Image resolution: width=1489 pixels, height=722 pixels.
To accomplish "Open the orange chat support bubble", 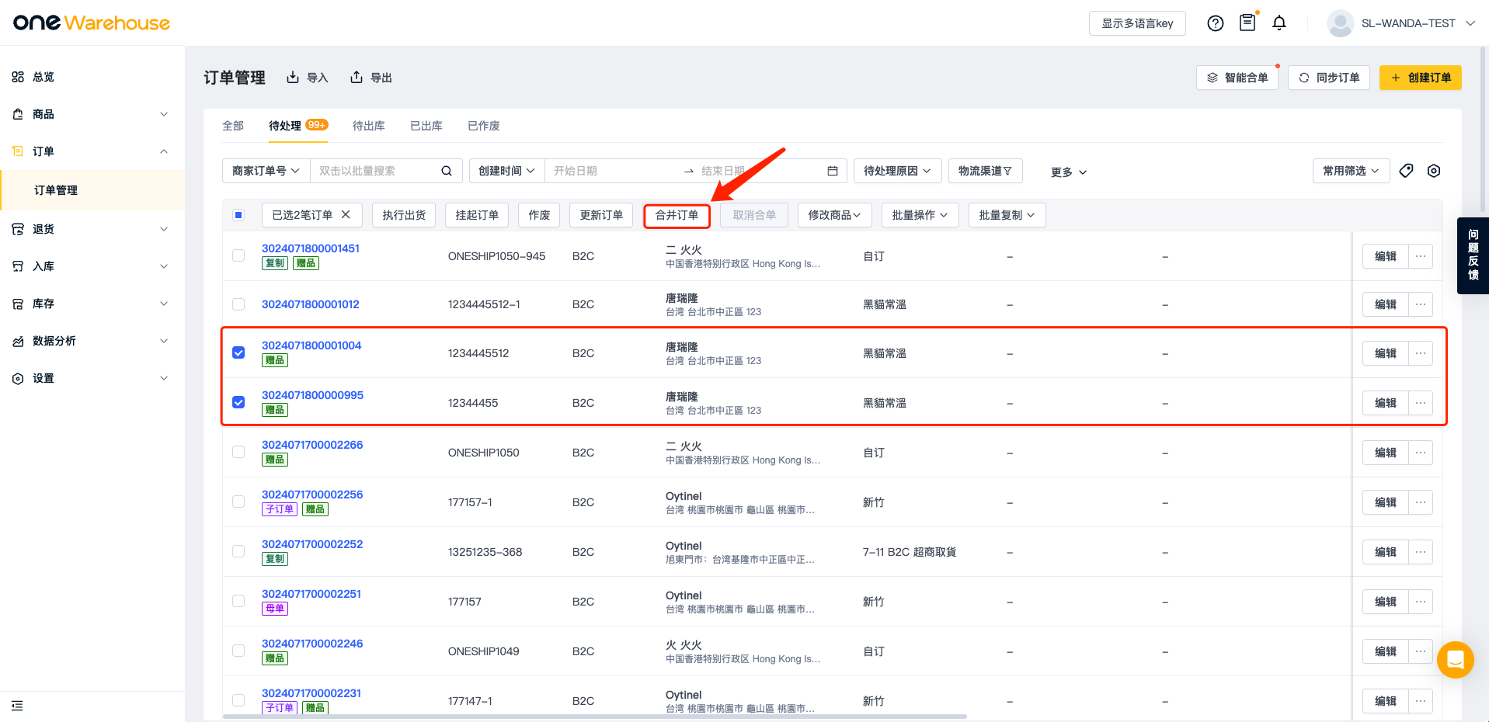I will [x=1455, y=660].
